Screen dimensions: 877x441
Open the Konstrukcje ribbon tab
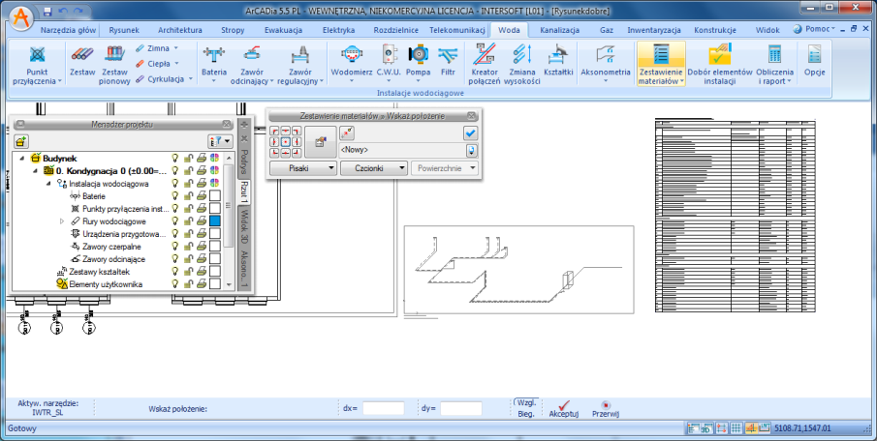(715, 30)
